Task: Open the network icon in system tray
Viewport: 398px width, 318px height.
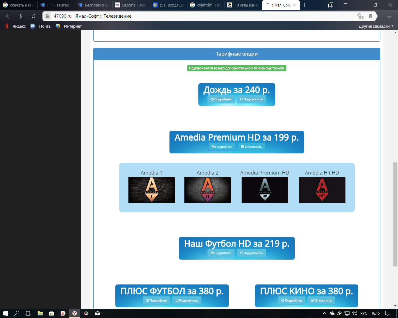Action: [x=347, y=313]
